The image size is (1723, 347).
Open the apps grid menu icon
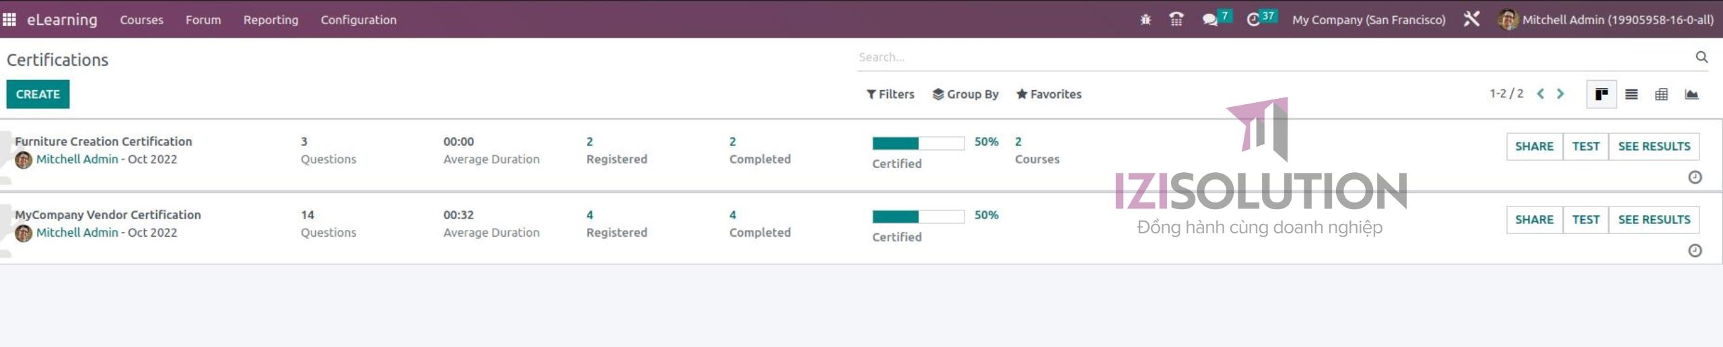coord(9,20)
